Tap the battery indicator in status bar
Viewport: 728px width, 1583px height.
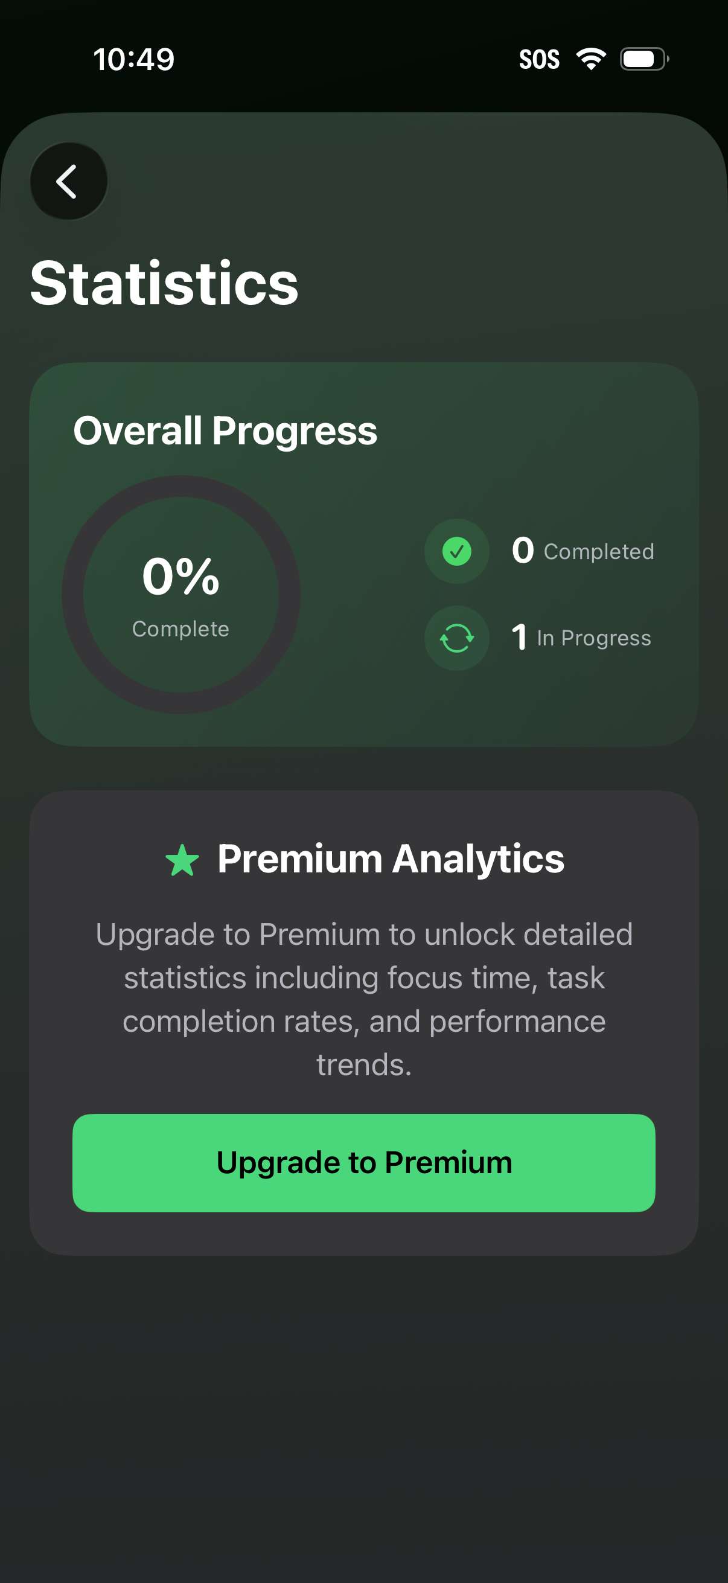(639, 59)
